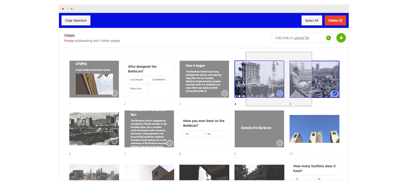The image size is (409, 187).
Task: Uncheck the selected checkmark on slide 4
Action: (280, 93)
